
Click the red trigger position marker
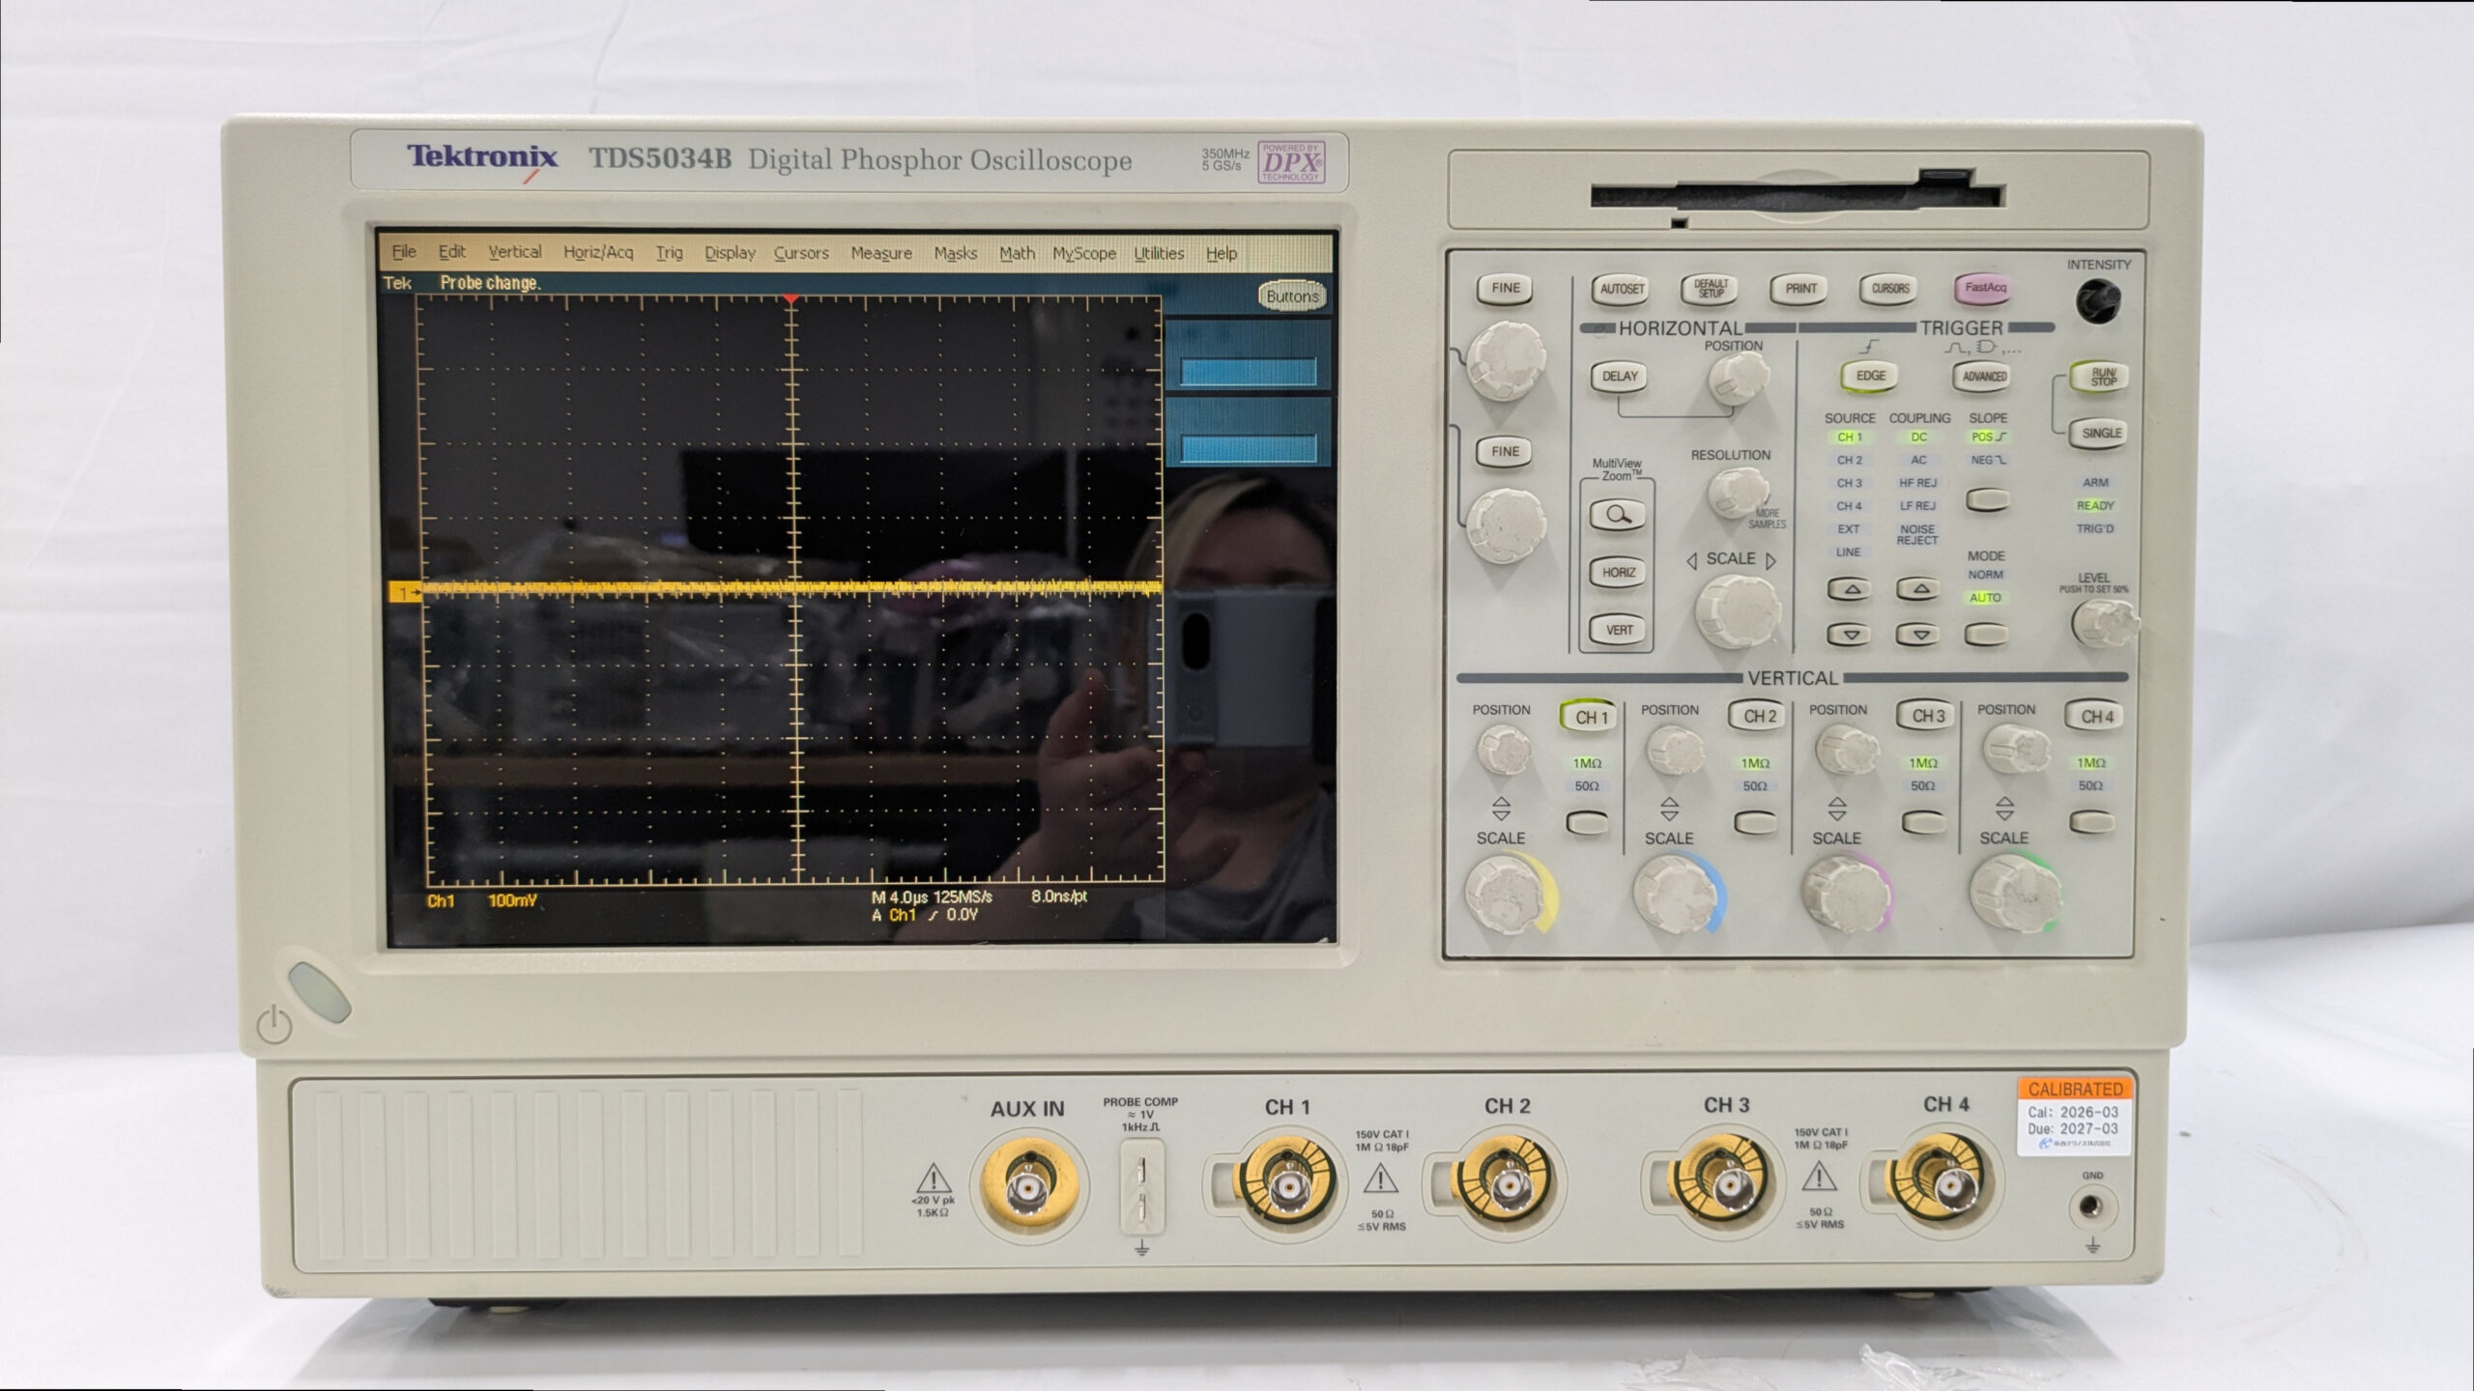(x=791, y=299)
